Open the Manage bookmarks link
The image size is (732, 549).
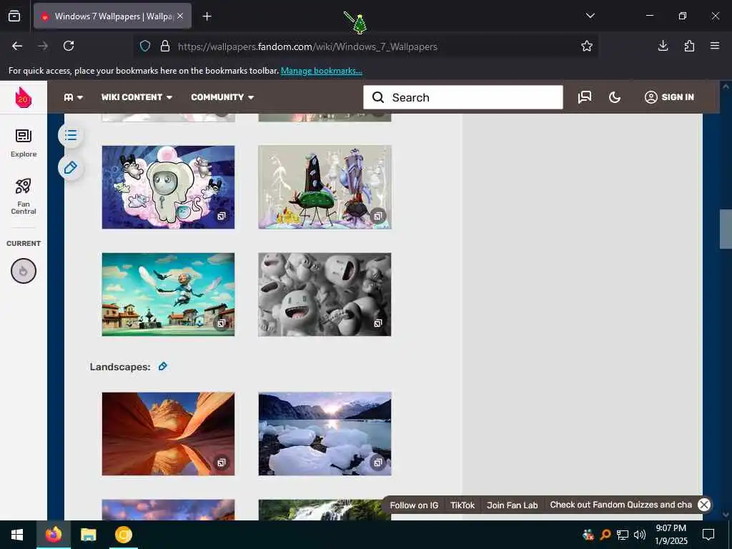(x=321, y=71)
